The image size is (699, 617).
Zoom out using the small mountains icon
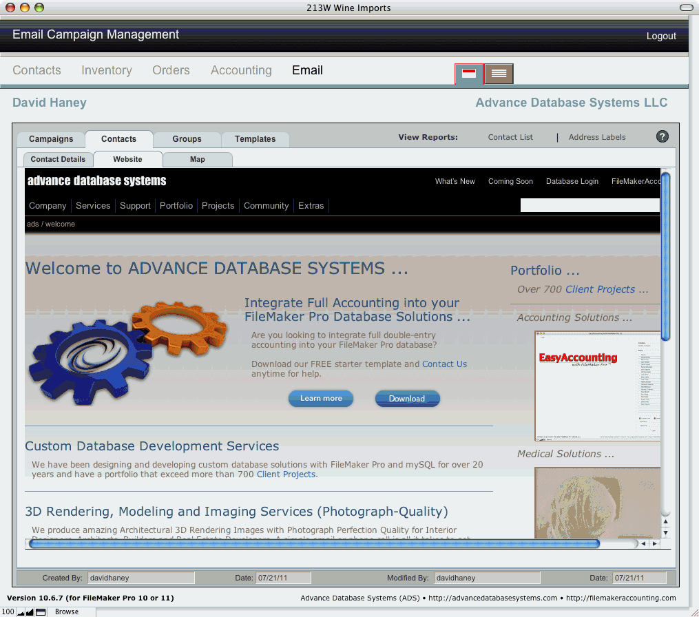[21, 612]
